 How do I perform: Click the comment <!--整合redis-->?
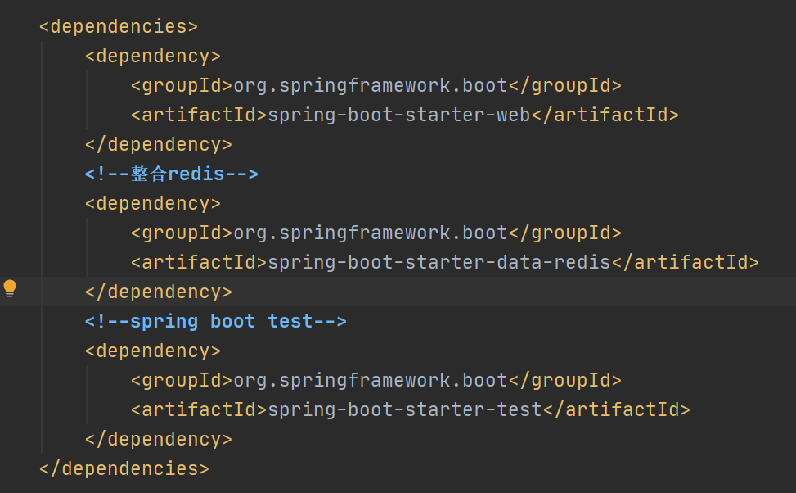coord(172,174)
